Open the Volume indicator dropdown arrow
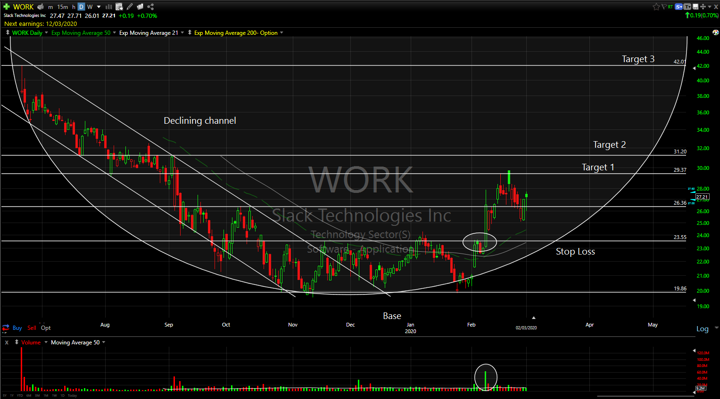Viewport: 720px width, 399px height. coord(46,342)
